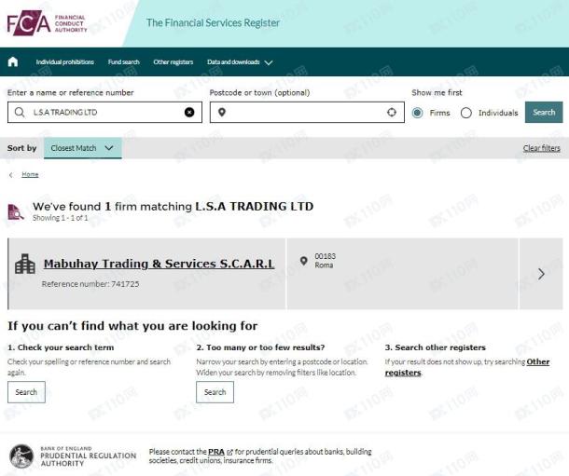
Task: Open firm details with right chevron
Action: coord(541,274)
